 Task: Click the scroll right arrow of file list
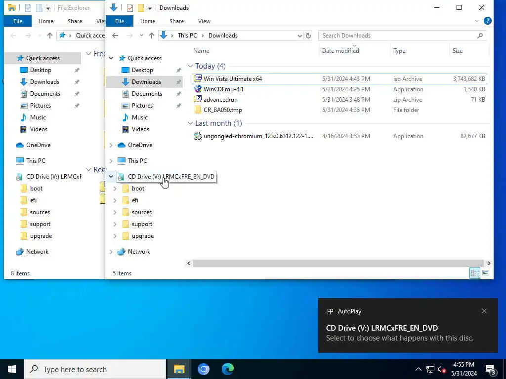489,264
